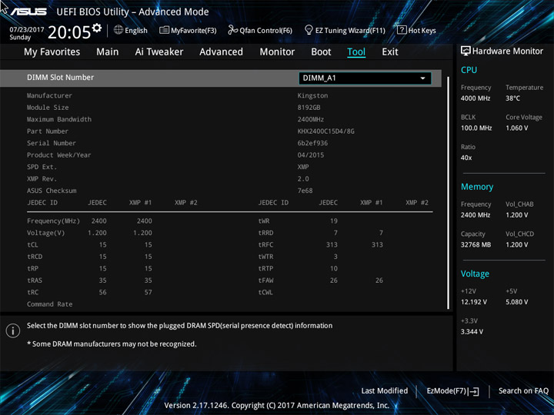Click the Ratio value 40x

[x=466, y=158]
